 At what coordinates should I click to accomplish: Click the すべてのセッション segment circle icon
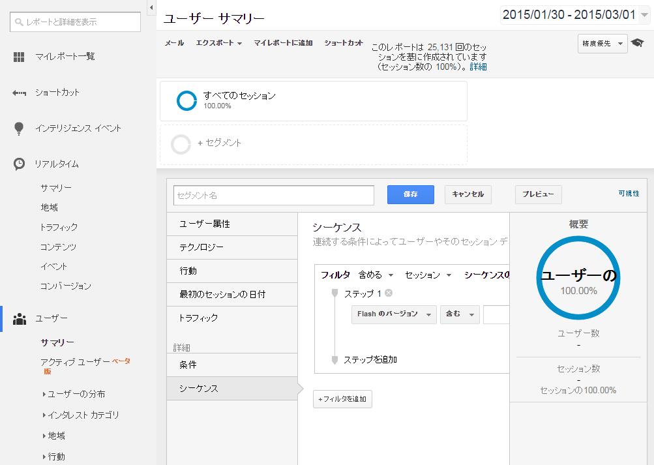pyautogui.click(x=186, y=100)
